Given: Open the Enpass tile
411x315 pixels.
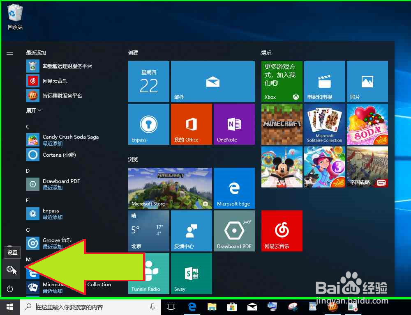Looking at the screenshot, I should click(149, 124).
